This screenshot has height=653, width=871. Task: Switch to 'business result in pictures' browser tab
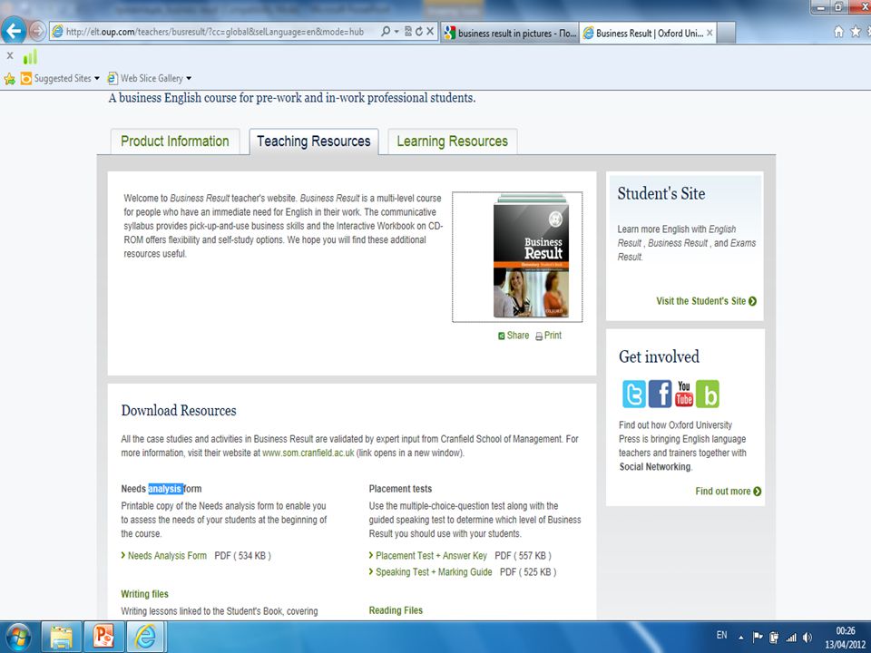[x=510, y=33]
